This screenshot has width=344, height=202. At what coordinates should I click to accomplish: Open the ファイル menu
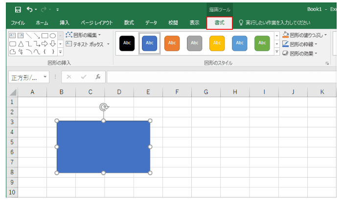pyautogui.click(x=18, y=22)
